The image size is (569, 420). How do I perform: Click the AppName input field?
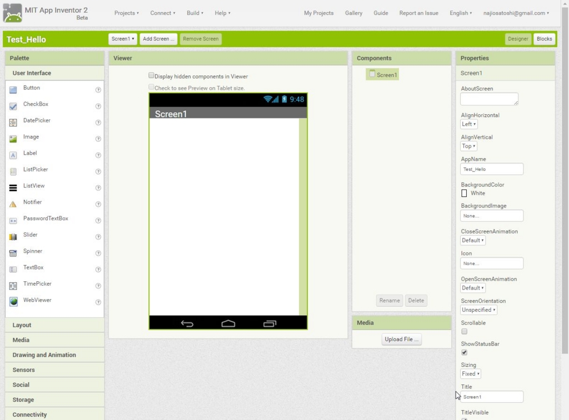click(x=492, y=169)
